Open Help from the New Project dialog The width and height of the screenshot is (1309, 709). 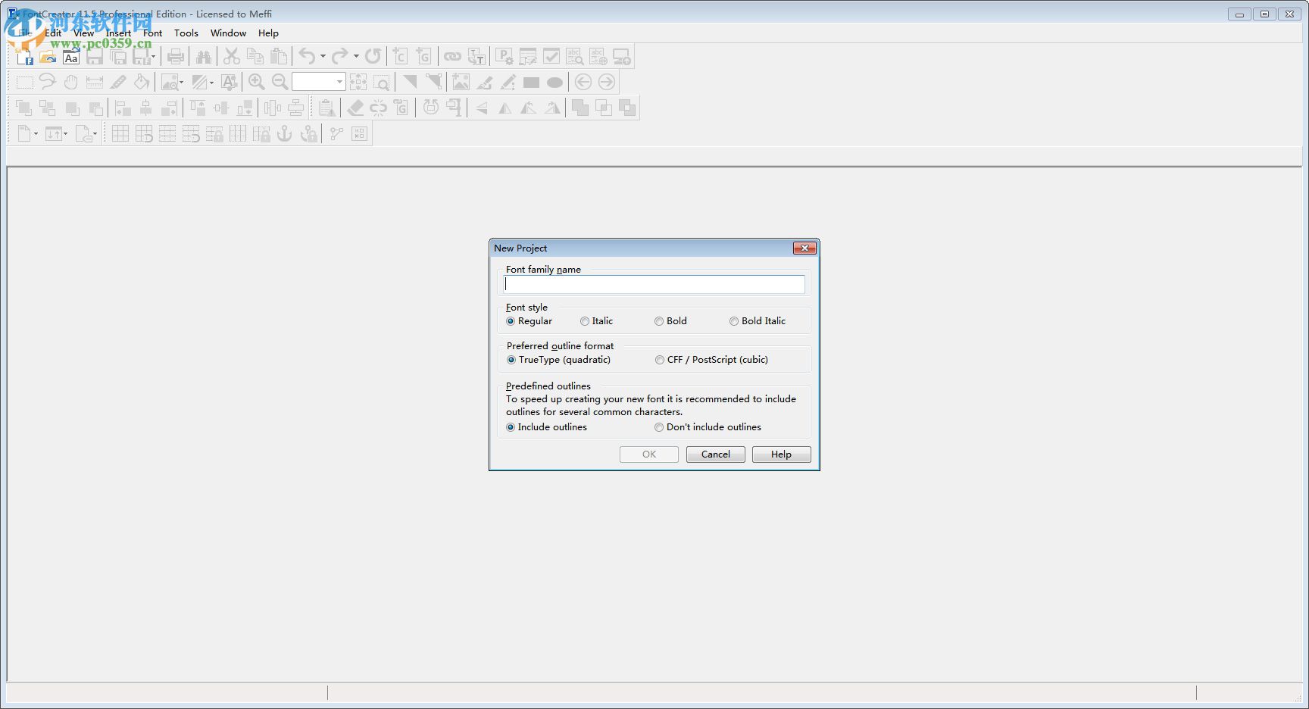pos(781,454)
